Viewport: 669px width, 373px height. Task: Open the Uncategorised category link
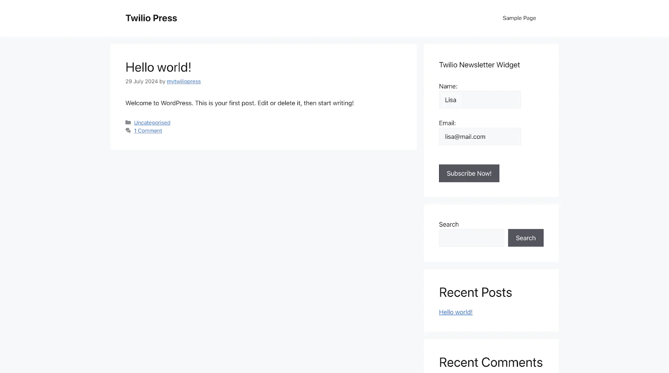click(x=152, y=123)
